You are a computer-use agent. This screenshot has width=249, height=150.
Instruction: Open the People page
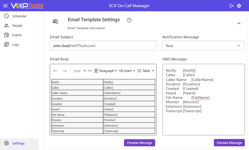17,25
